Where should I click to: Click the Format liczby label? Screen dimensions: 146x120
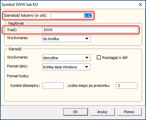18,76
